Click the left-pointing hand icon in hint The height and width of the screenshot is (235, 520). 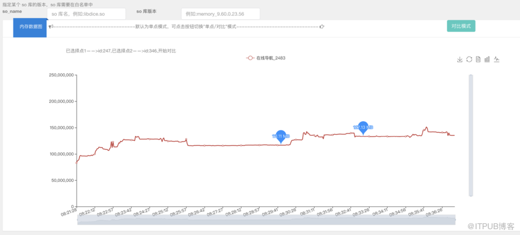pos(51,27)
